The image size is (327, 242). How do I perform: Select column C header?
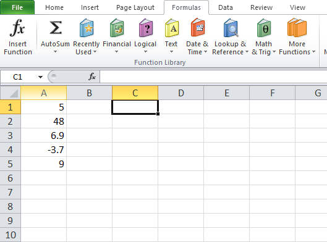tap(135, 93)
